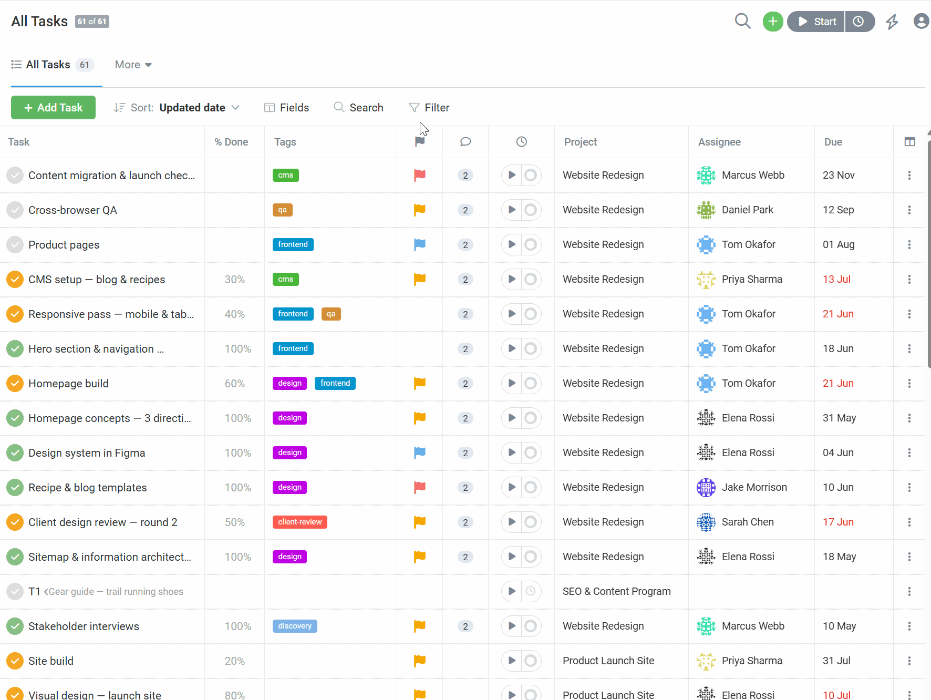Open the Fields column chooser
931x700 pixels.
point(286,108)
